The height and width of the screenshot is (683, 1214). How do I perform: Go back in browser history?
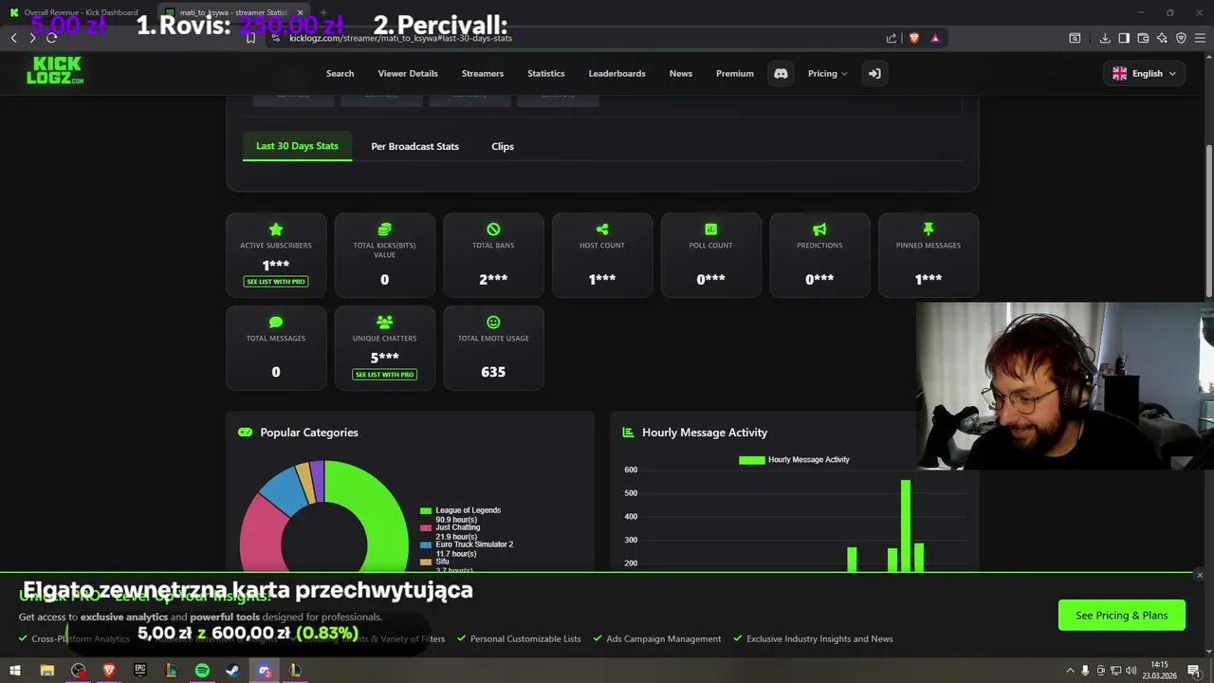(13, 37)
